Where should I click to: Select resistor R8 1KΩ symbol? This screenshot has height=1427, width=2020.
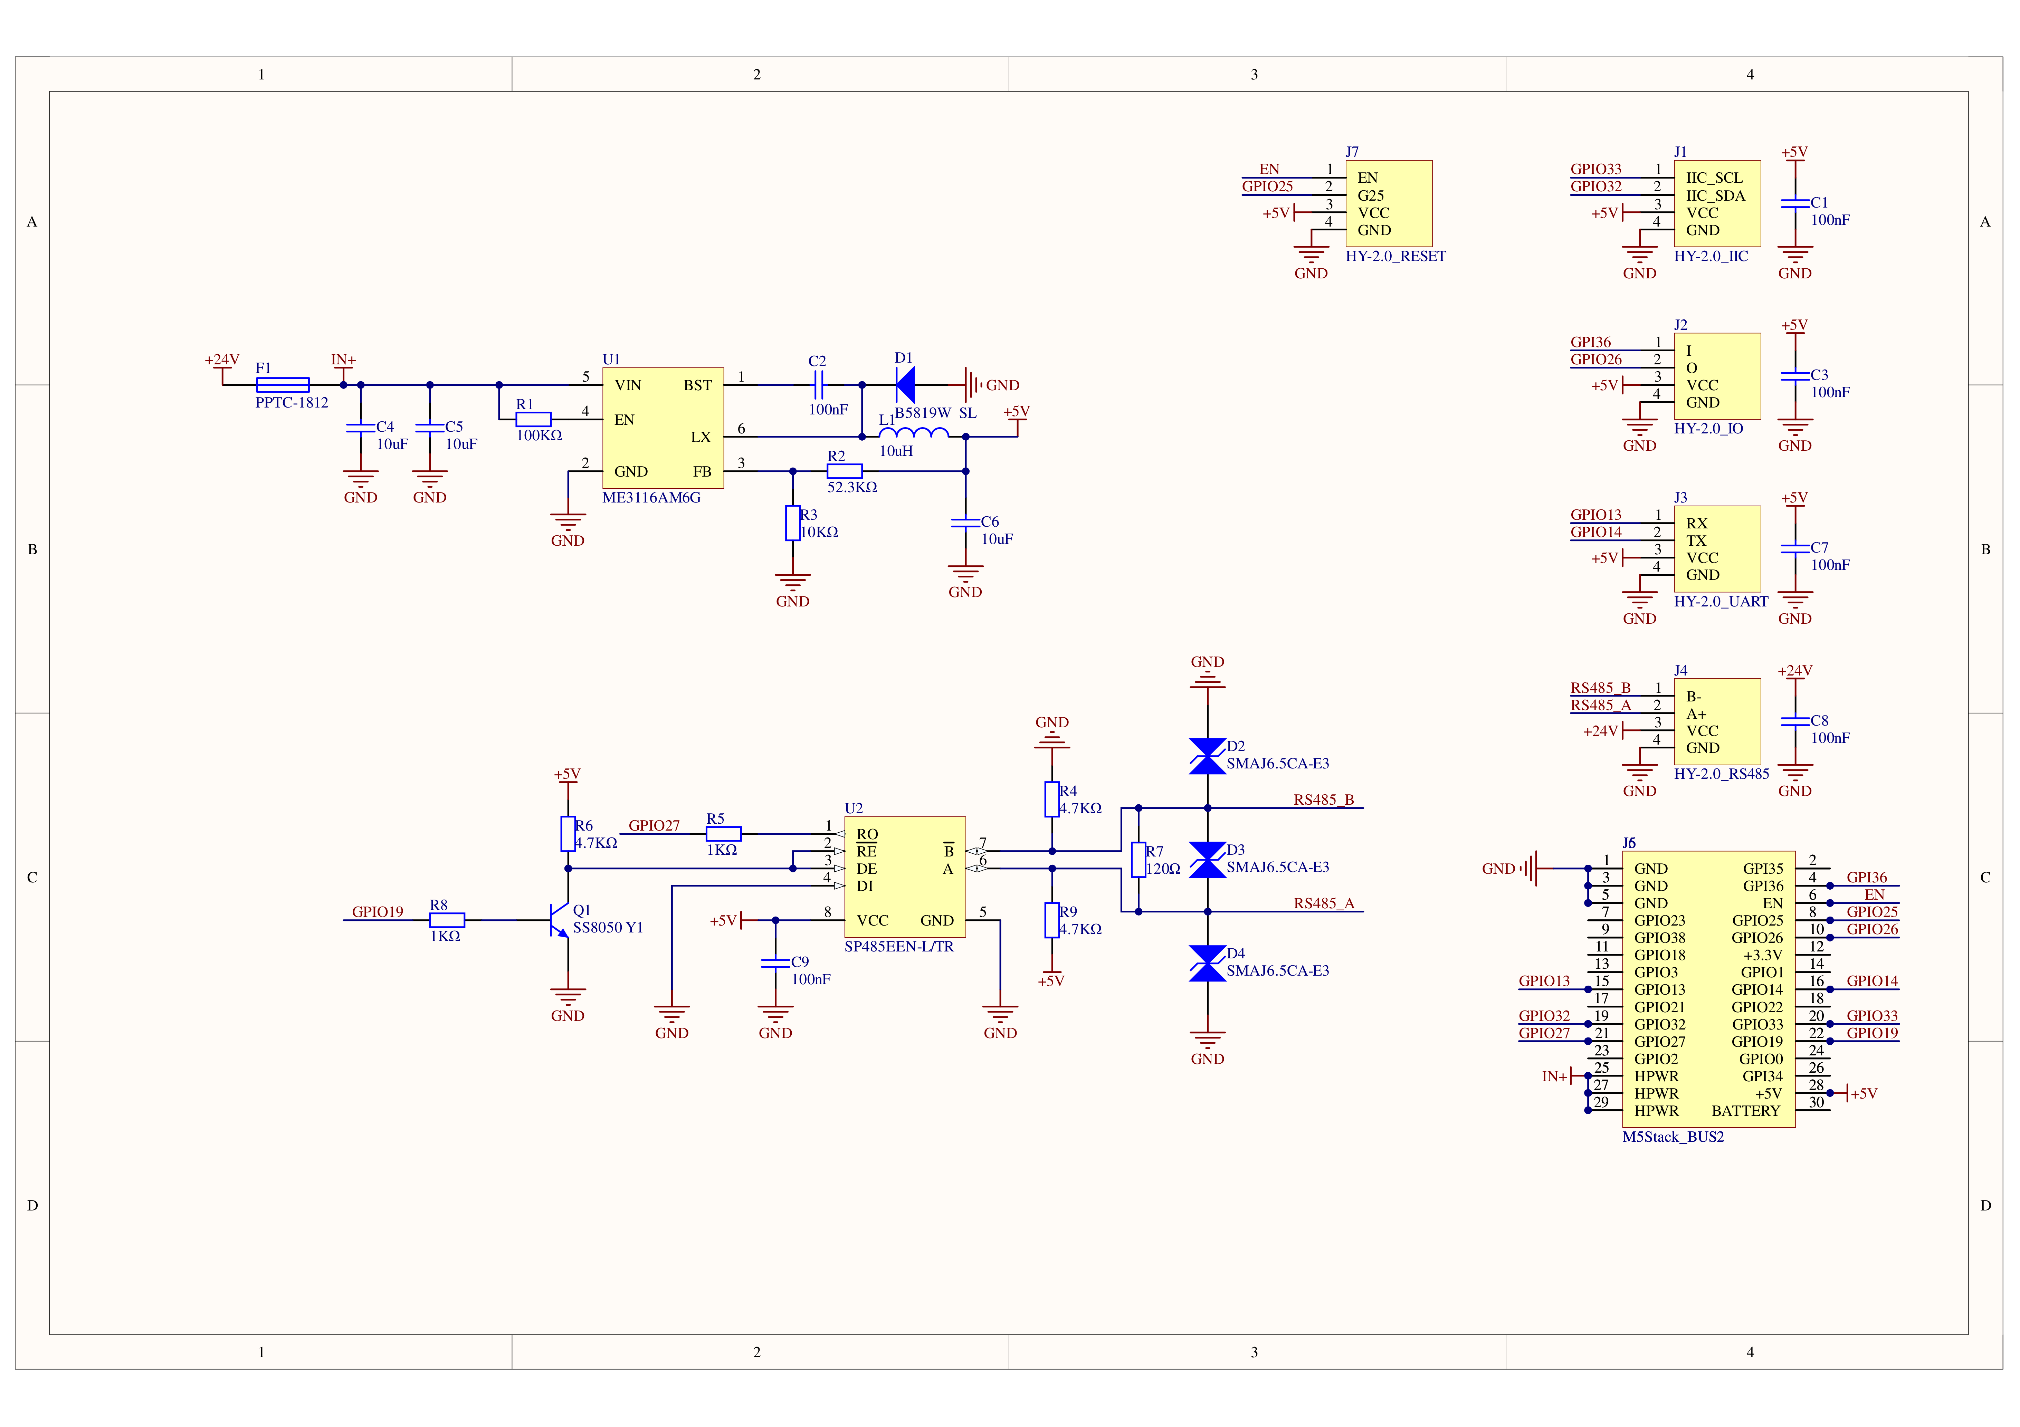pos(447,920)
